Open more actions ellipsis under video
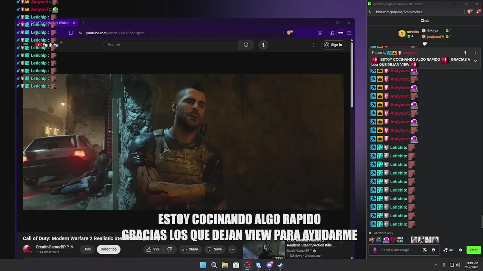This screenshot has width=483, height=271. tap(232, 249)
